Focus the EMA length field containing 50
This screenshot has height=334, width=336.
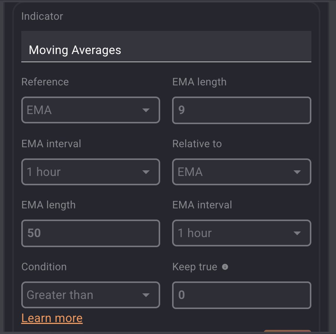click(x=90, y=233)
